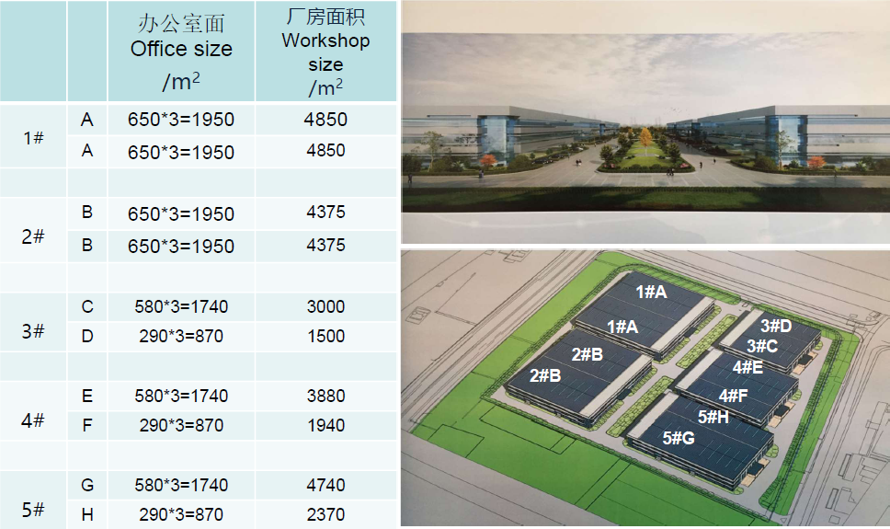The width and height of the screenshot is (890, 529).
Task: Click the 5#H building label
Action: tap(713, 417)
